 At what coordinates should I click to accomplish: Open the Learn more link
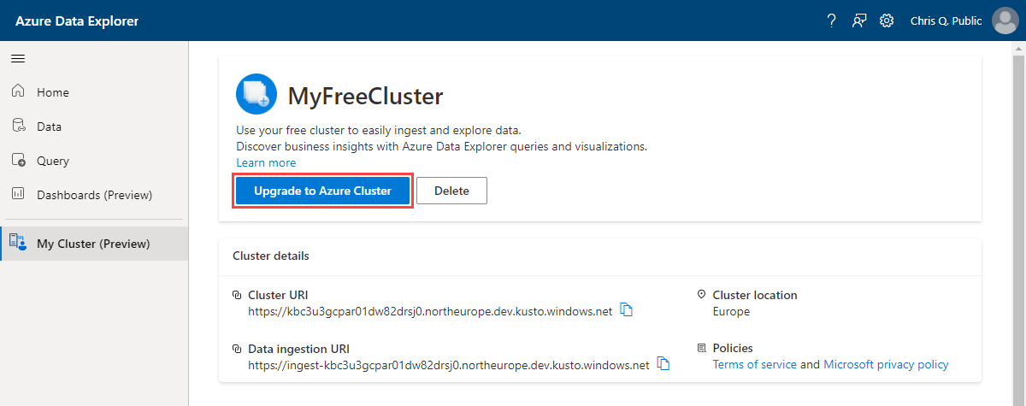pyautogui.click(x=266, y=162)
